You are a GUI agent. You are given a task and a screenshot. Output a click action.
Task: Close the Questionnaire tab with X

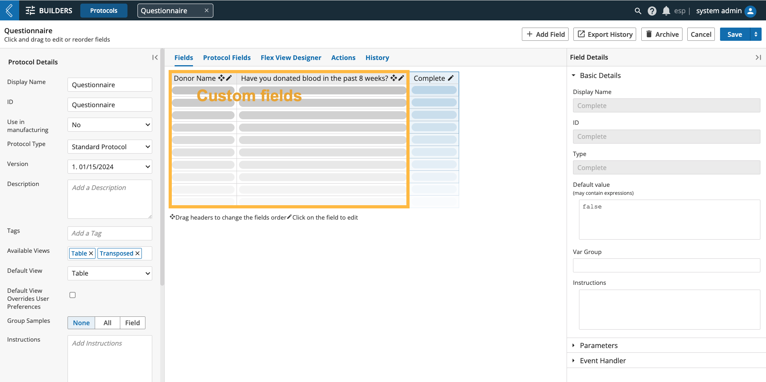(207, 10)
